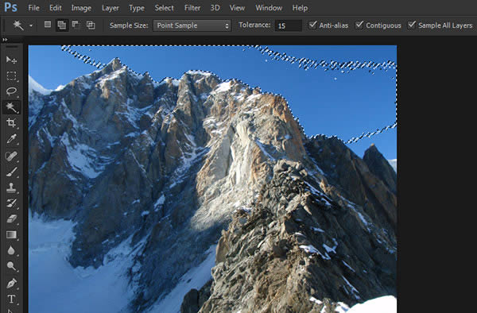Choose New Selection mode icon
This screenshot has height=313, width=477.
48,25
